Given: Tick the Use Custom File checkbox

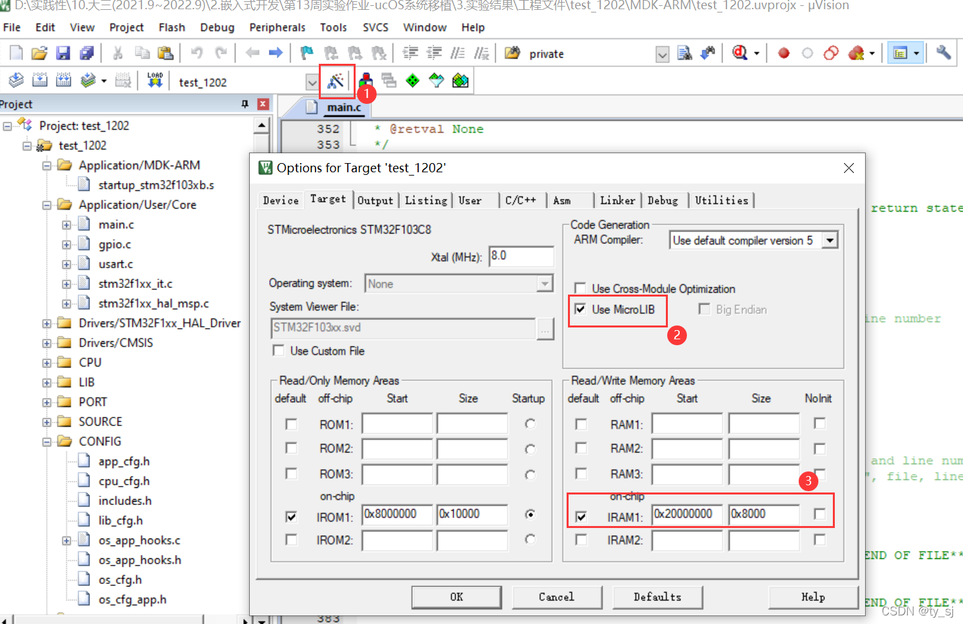Looking at the screenshot, I should (x=279, y=350).
